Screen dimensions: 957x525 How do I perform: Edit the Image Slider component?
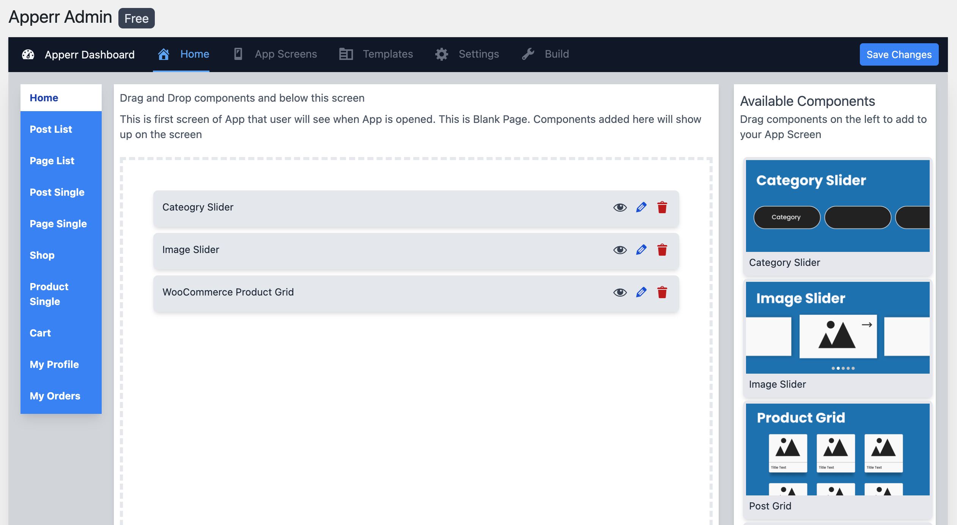click(641, 250)
